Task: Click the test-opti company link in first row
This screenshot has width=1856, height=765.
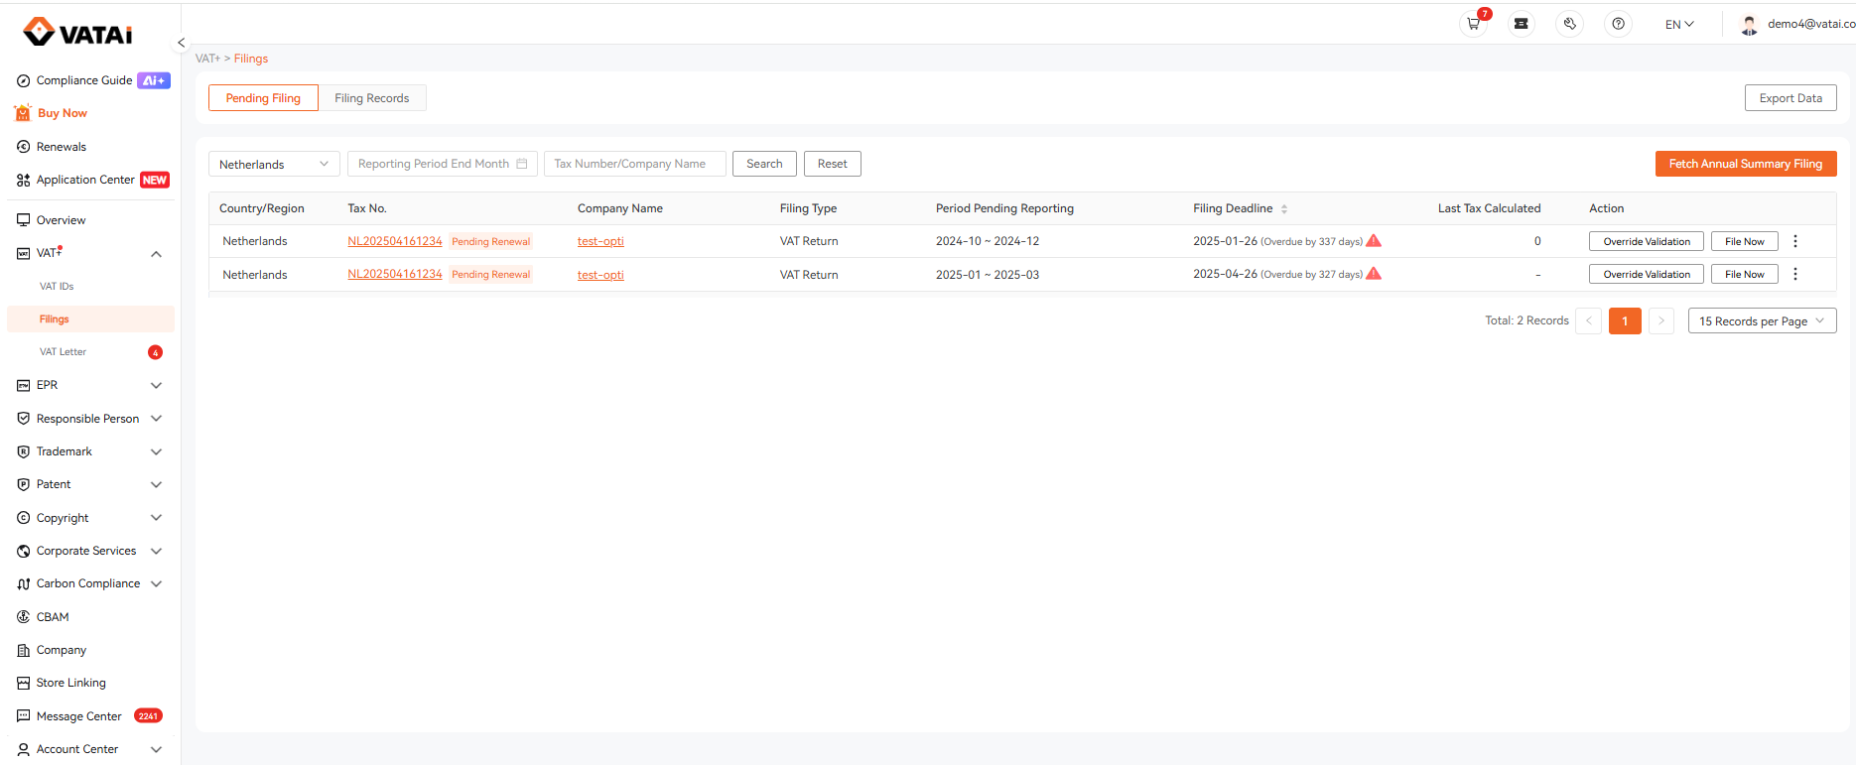Action: tap(600, 241)
